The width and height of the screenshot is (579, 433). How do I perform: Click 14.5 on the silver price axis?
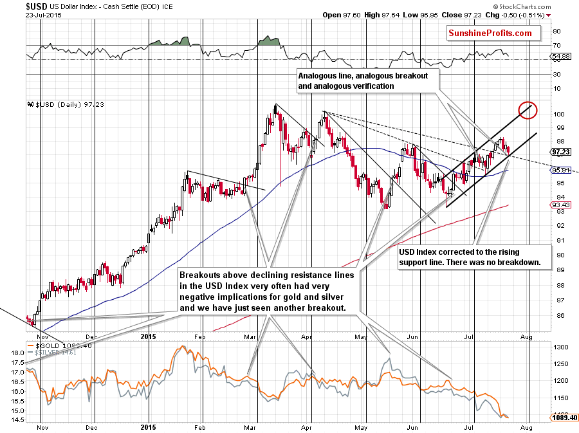(x=18, y=420)
